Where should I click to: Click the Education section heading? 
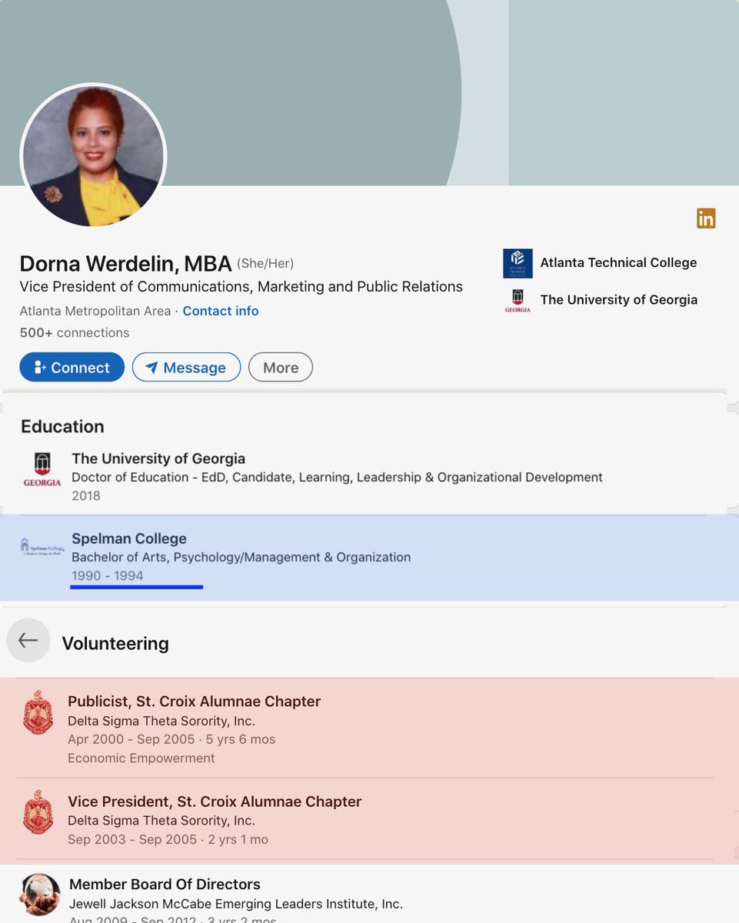pos(62,427)
